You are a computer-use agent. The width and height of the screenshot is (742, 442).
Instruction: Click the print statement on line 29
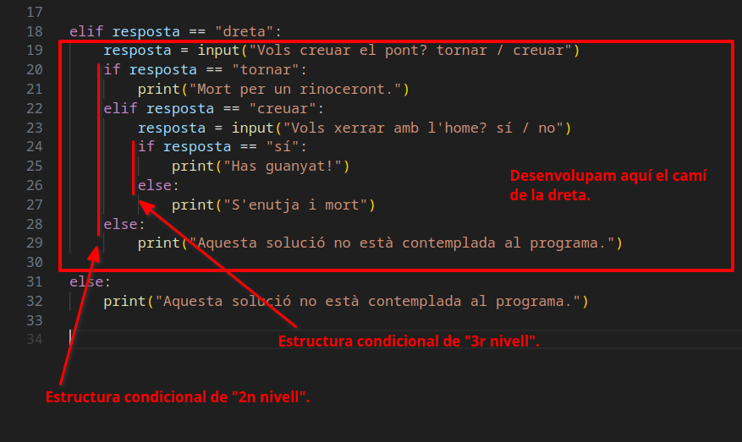point(380,243)
